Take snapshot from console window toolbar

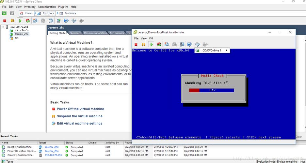coord(167,44)
